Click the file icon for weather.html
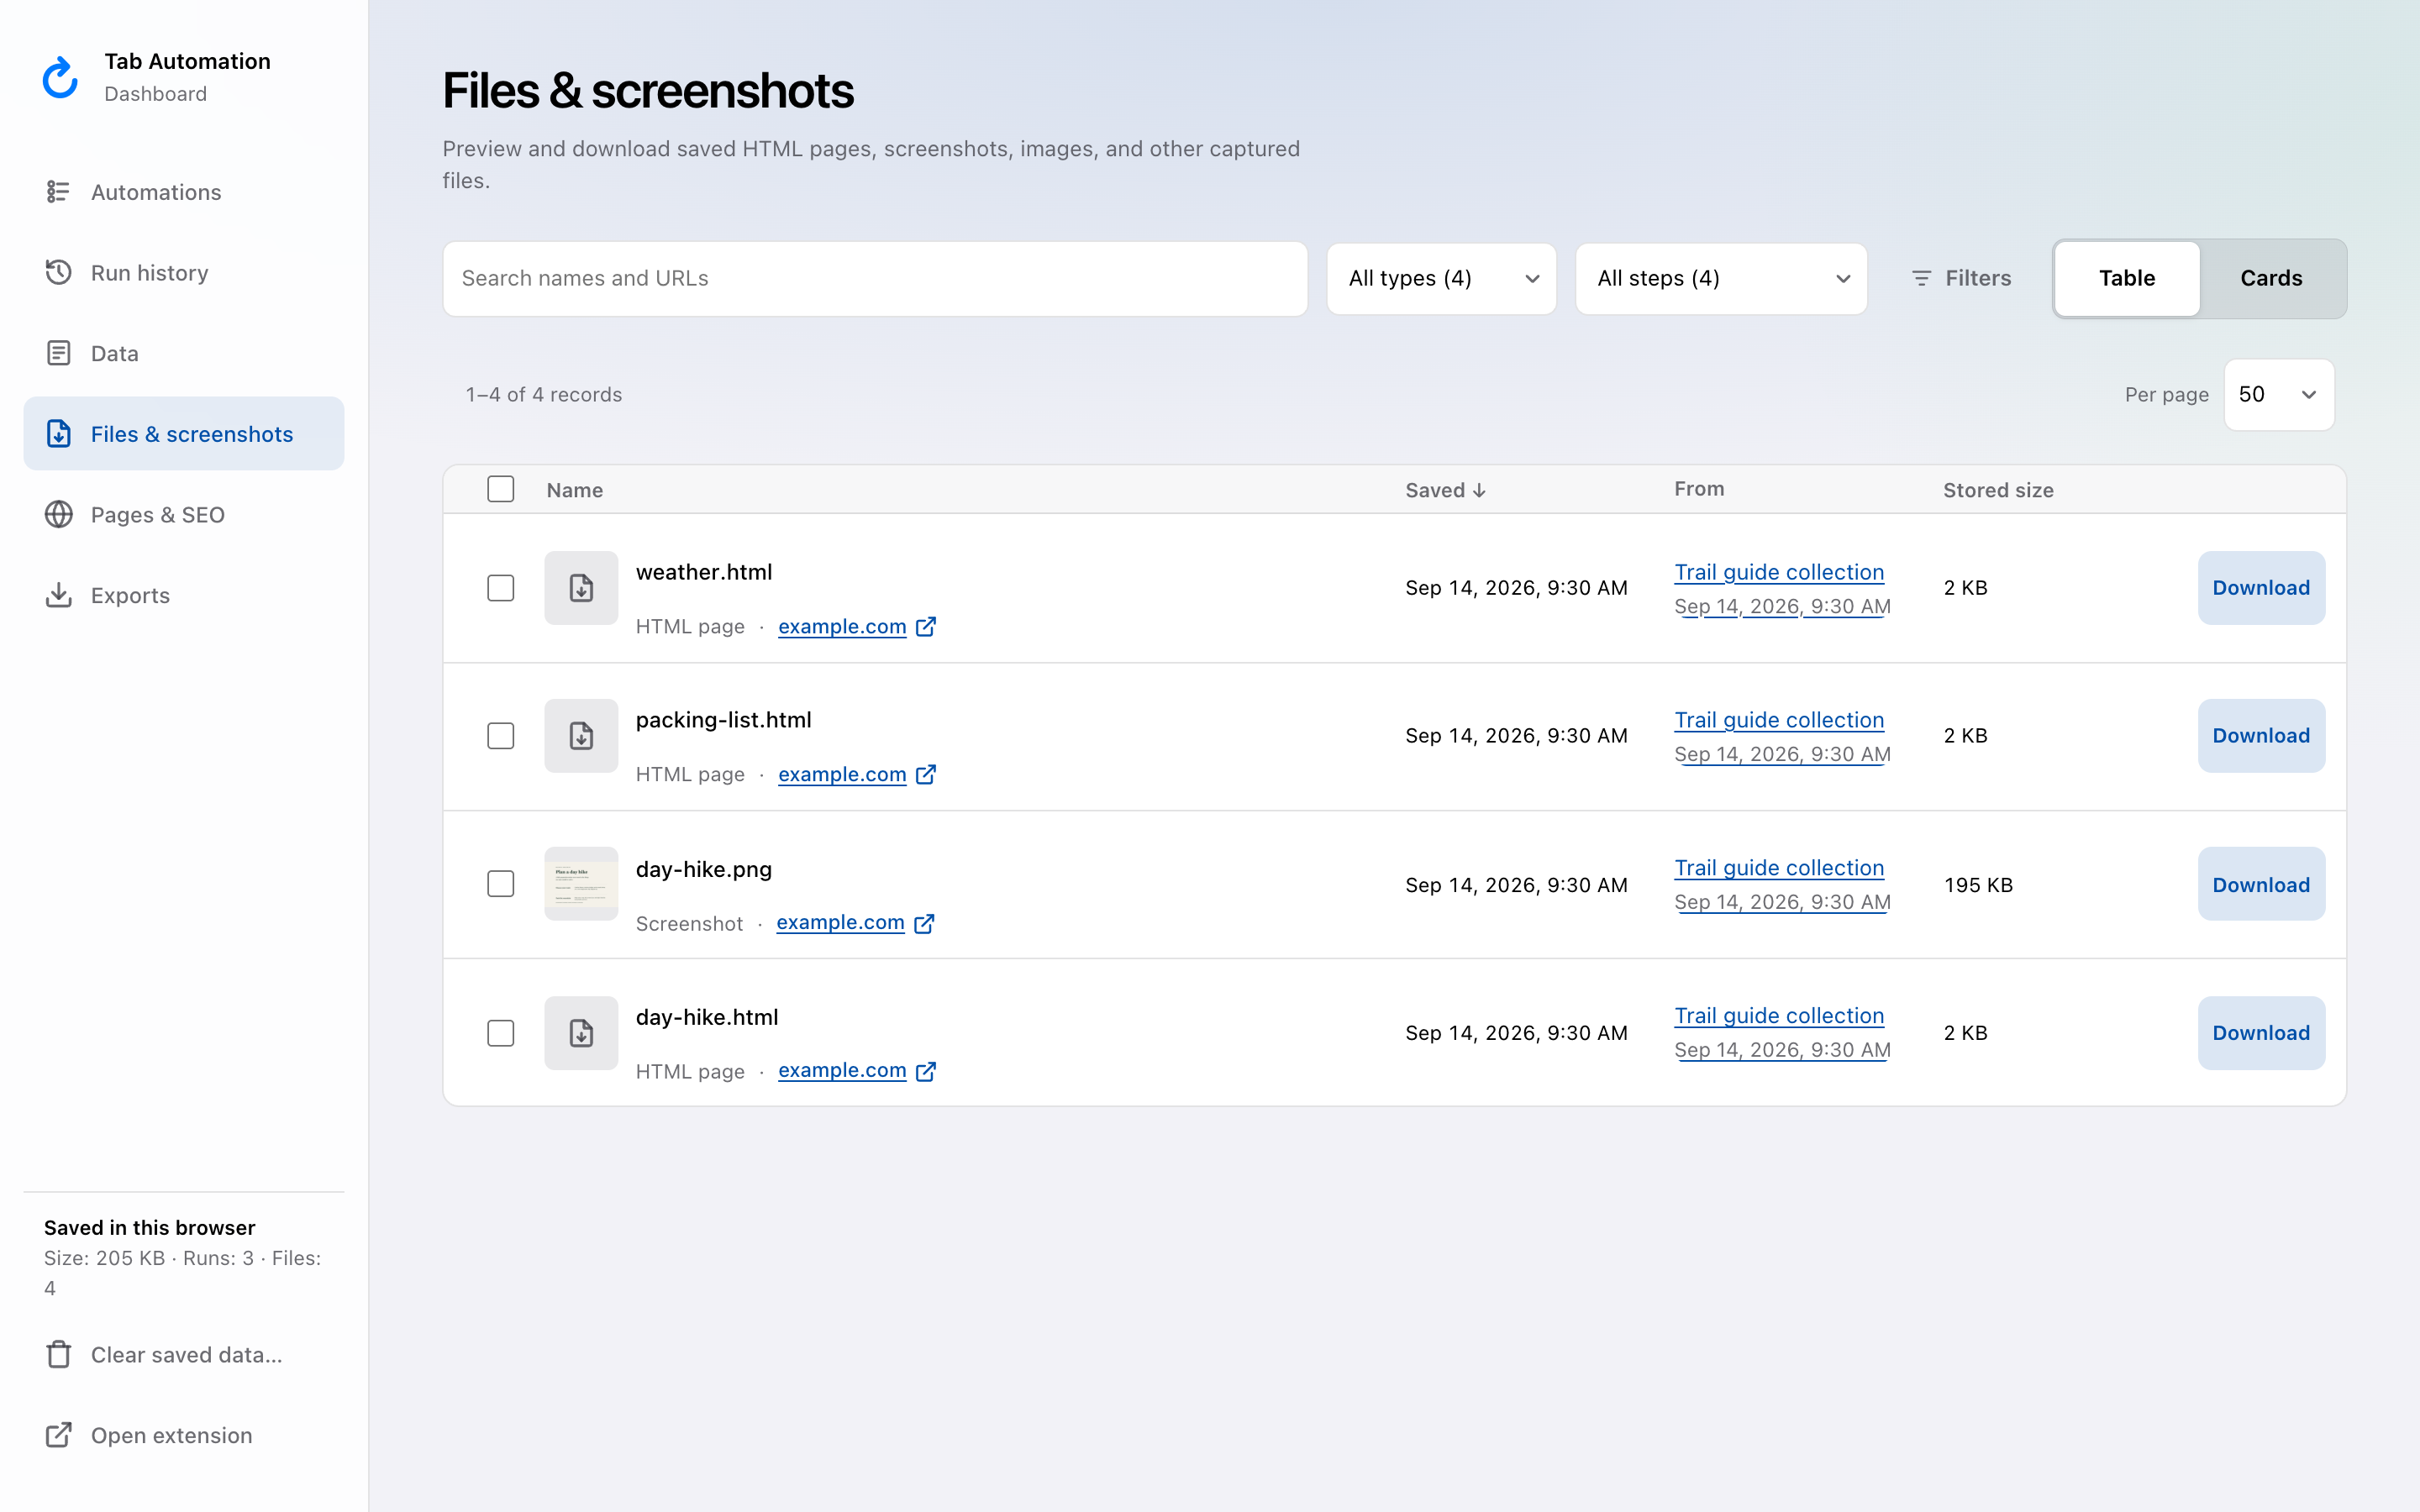Image resolution: width=2420 pixels, height=1512 pixels. 581,588
